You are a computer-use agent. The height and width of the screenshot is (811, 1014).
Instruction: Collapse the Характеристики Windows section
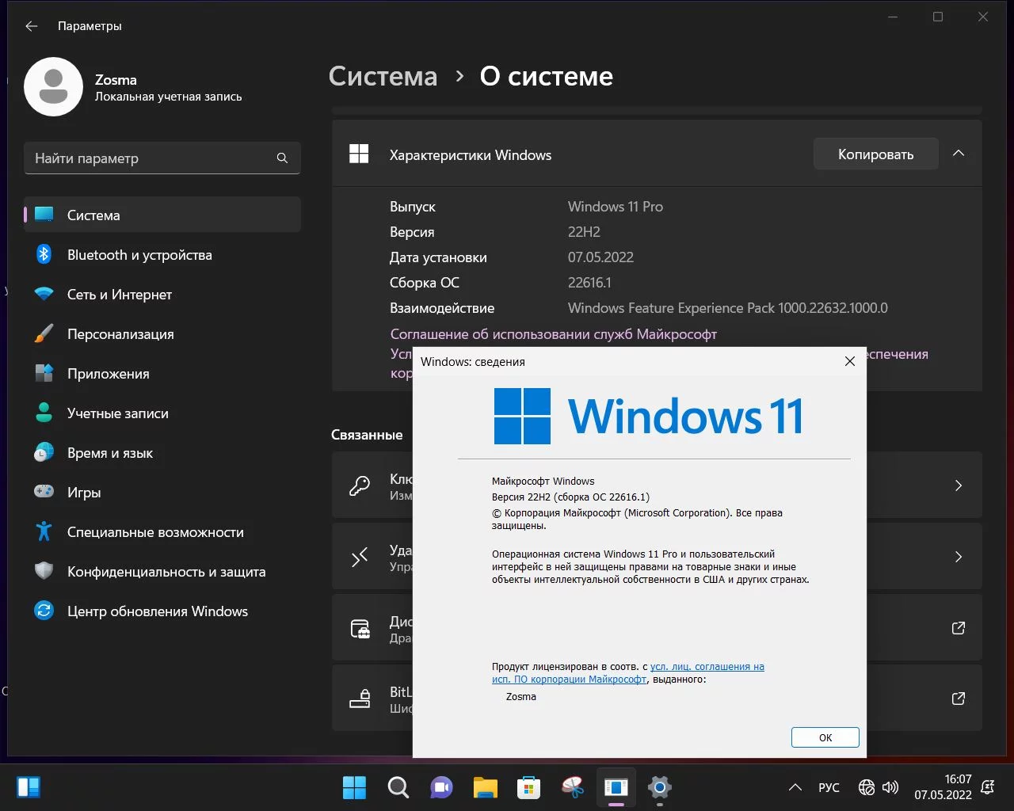pos(959,154)
